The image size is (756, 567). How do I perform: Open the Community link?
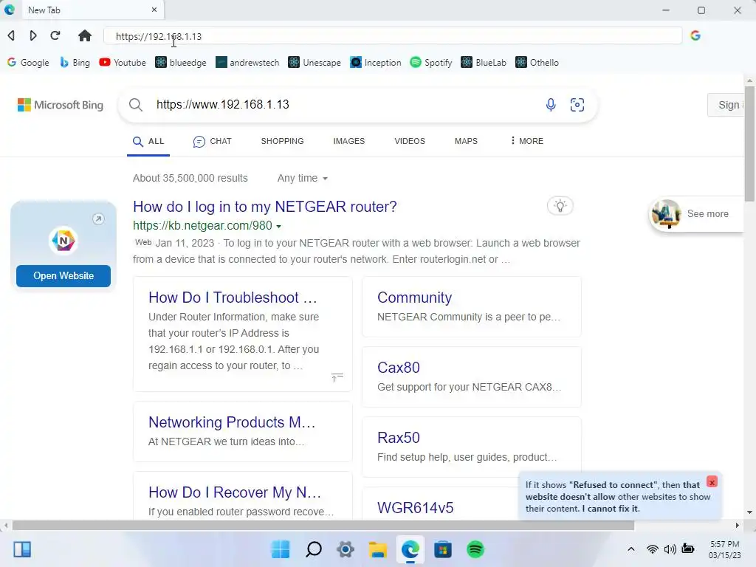(x=415, y=298)
